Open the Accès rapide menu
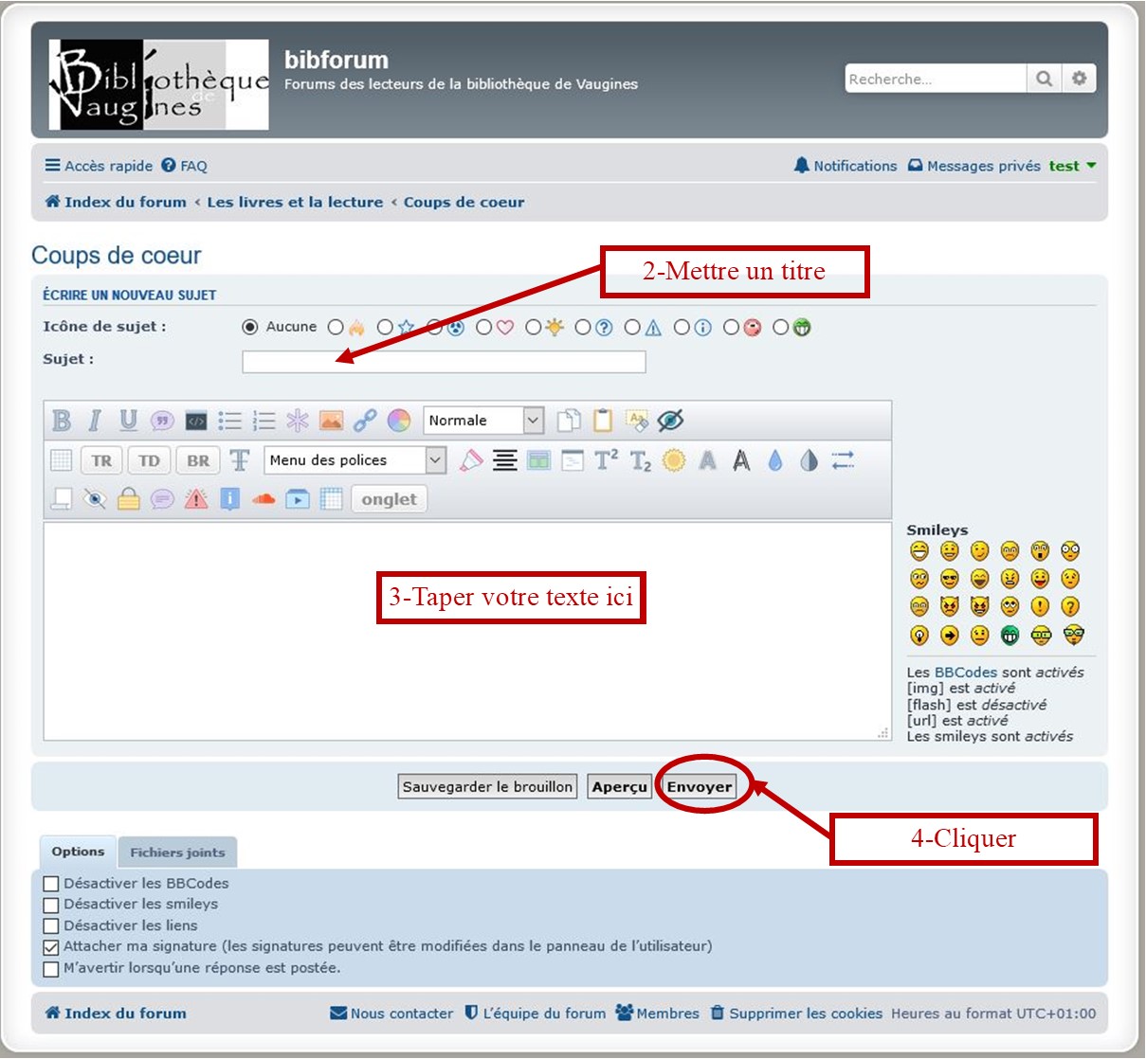 (x=99, y=166)
